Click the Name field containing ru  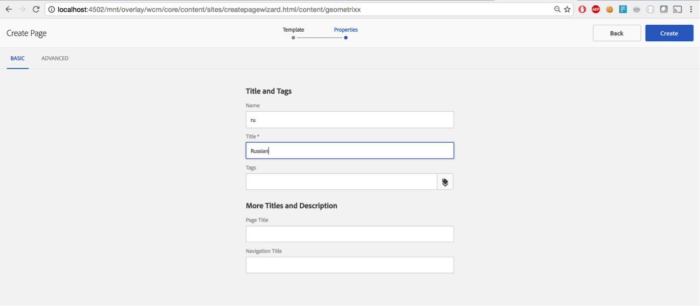click(350, 120)
